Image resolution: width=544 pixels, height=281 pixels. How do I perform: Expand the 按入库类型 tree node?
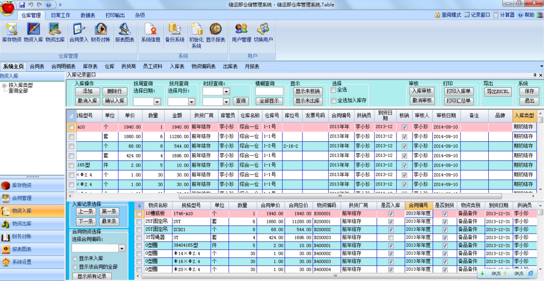[4, 85]
